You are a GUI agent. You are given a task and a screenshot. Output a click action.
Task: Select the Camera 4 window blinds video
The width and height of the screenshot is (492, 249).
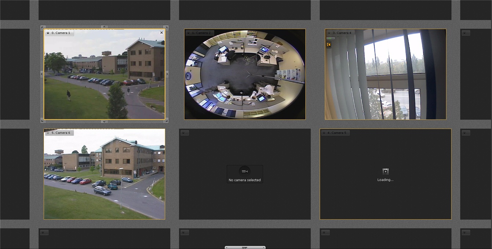385,74
